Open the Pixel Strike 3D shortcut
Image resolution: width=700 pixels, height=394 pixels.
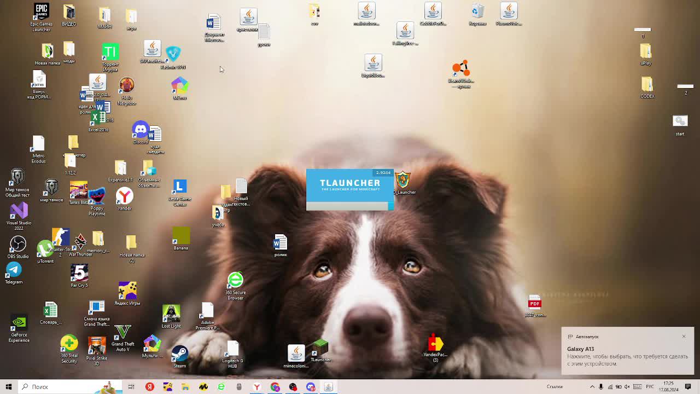click(x=97, y=351)
